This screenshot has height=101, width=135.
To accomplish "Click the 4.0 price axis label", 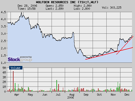I will click(x=3, y=19).
